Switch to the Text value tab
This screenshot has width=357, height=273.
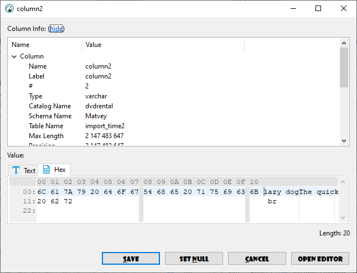[x=23, y=170]
